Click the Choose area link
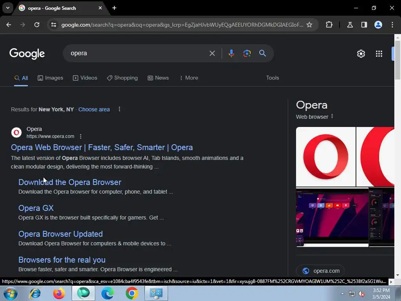Viewport: 401px width, 301px height. (94, 109)
